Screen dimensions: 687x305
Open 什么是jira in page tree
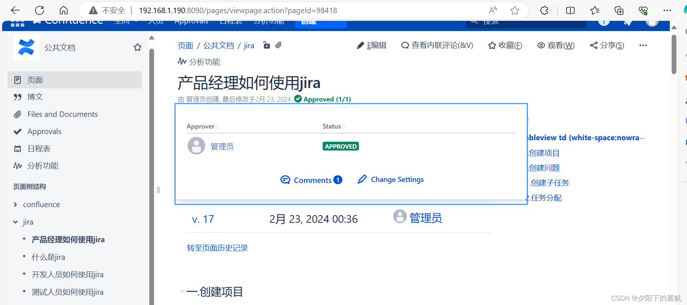click(x=48, y=257)
